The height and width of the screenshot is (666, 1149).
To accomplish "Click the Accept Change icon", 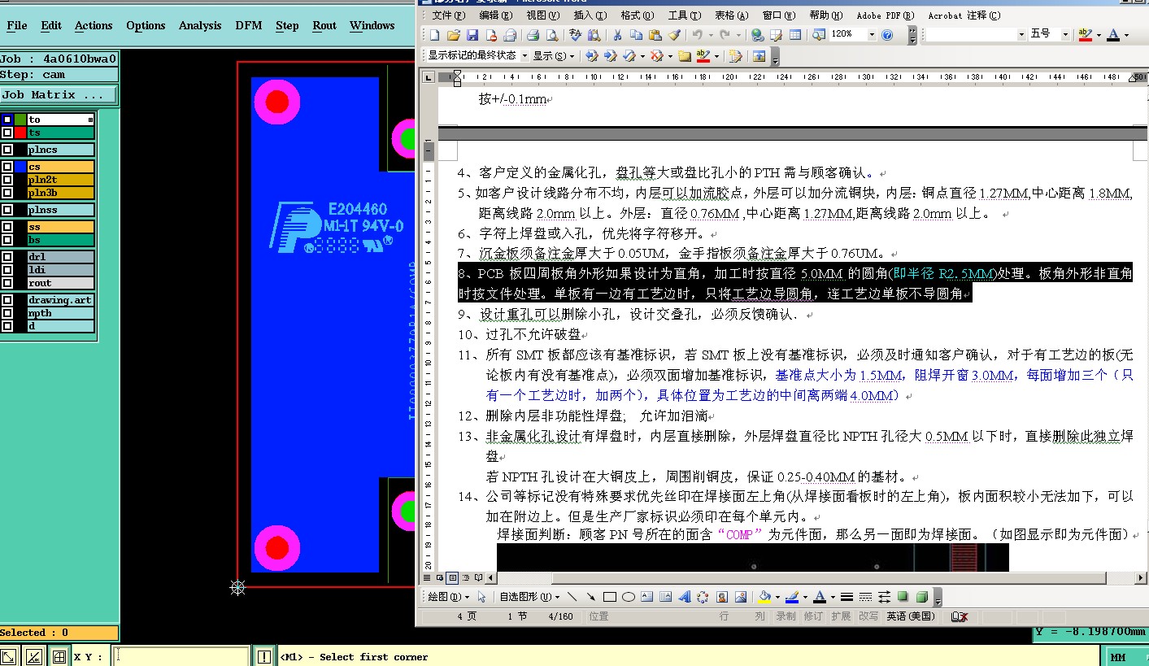I will 629,56.
